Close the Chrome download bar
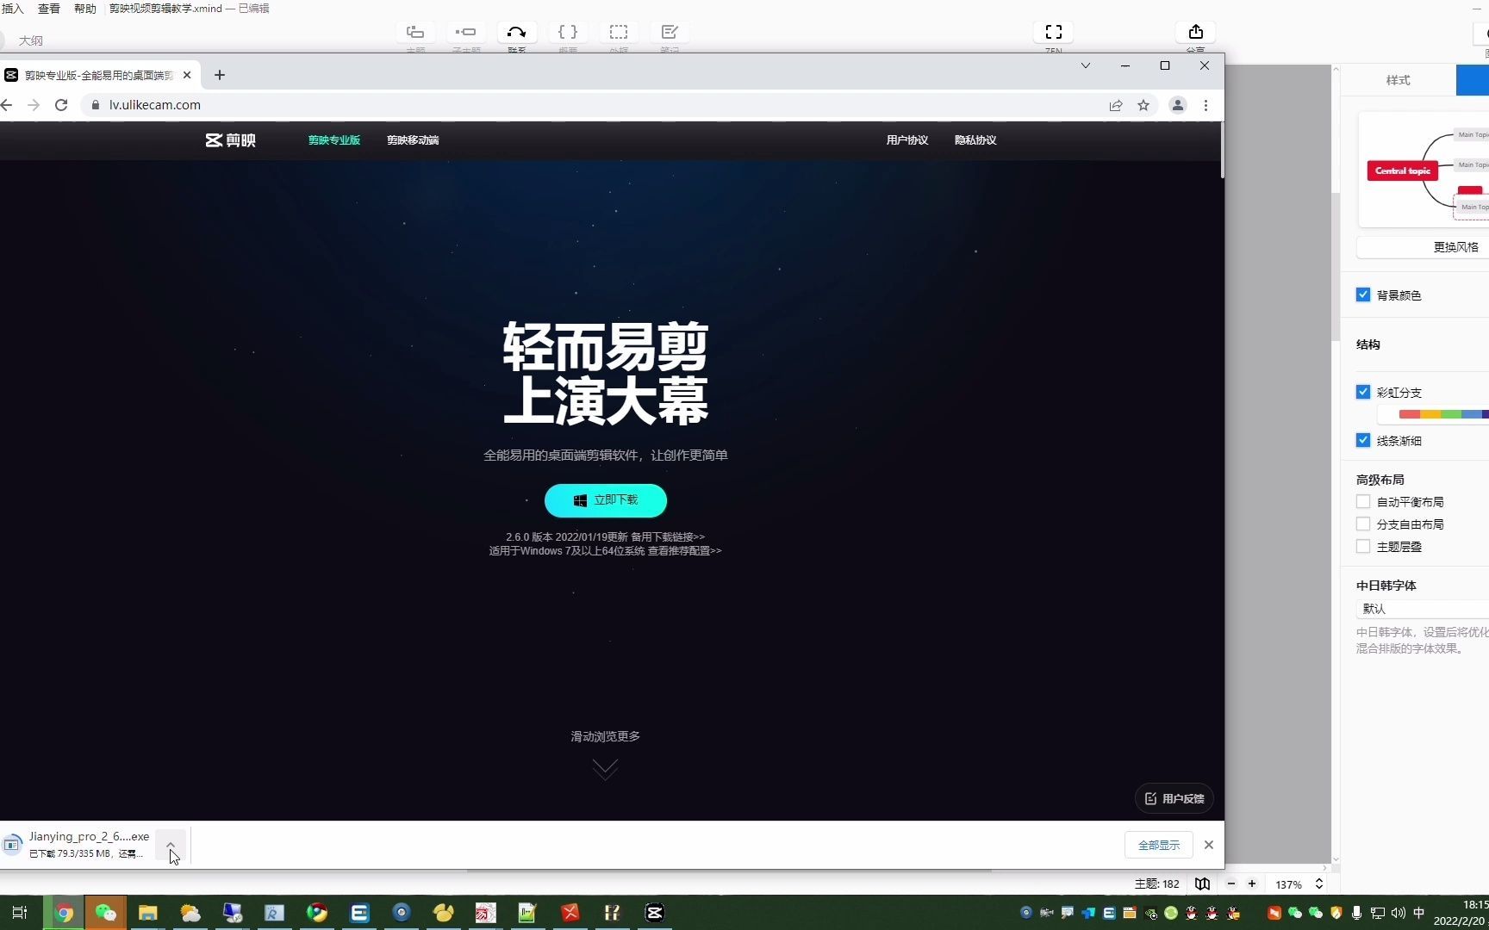The image size is (1489, 930). (1209, 845)
